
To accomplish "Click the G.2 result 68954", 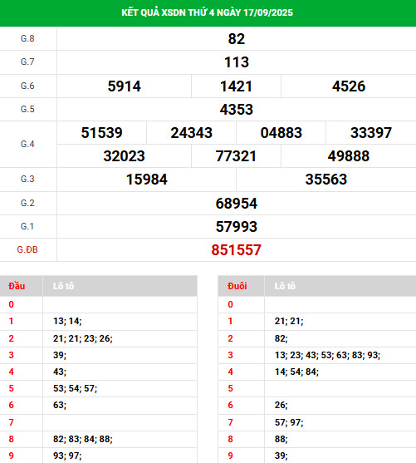I will tap(237, 203).
